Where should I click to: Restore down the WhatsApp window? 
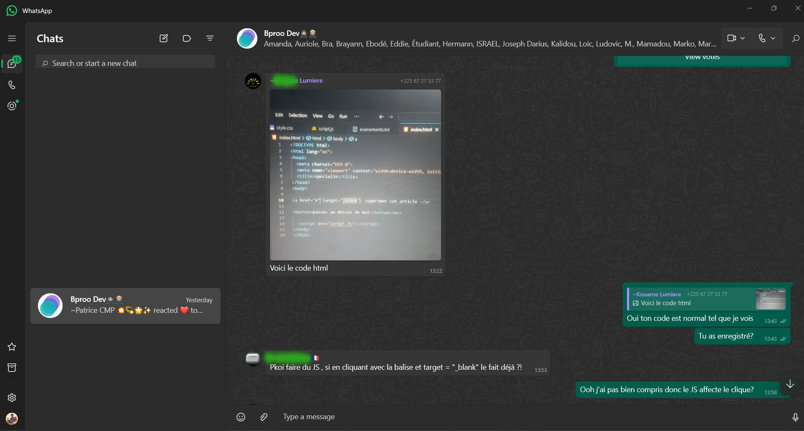pyautogui.click(x=774, y=8)
